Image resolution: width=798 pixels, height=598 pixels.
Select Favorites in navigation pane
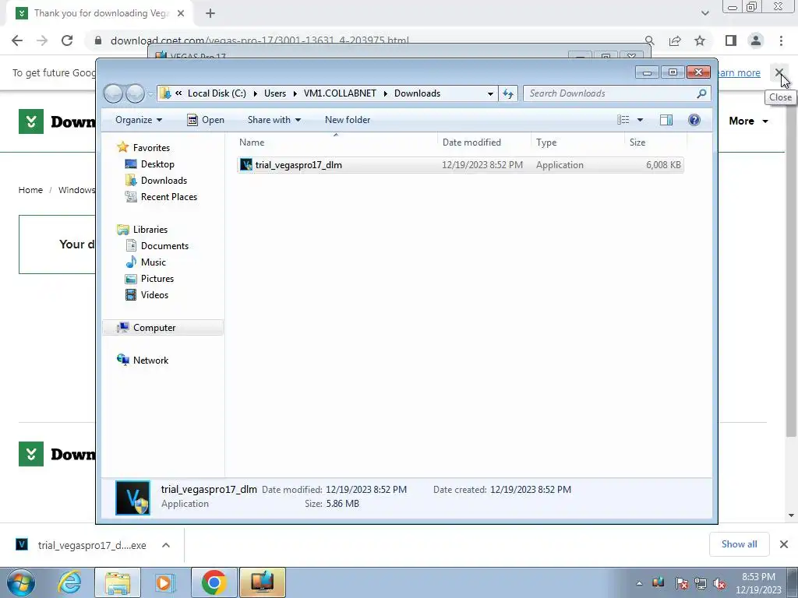(x=151, y=148)
